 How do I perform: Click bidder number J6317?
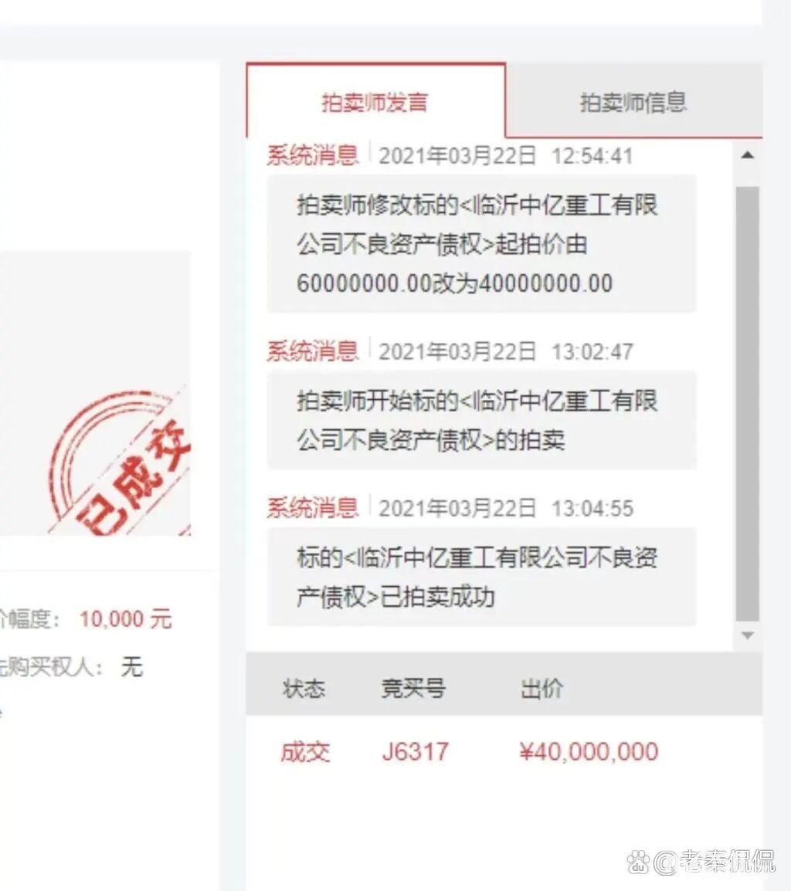click(x=415, y=752)
